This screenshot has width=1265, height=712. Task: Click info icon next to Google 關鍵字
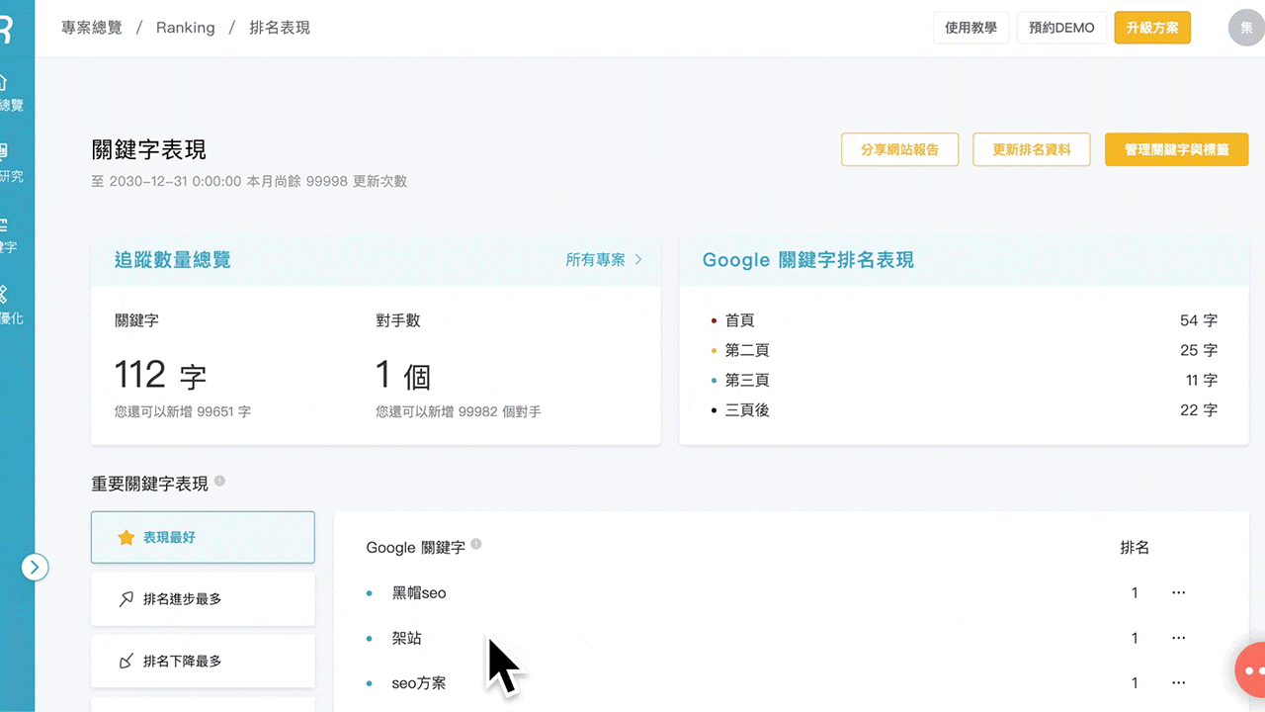coord(476,544)
